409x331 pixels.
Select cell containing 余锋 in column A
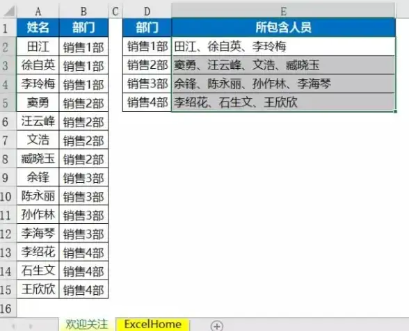tap(38, 177)
